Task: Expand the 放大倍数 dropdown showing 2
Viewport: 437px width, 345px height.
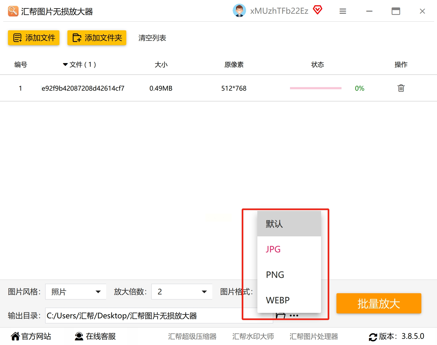Action: pyautogui.click(x=182, y=292)
